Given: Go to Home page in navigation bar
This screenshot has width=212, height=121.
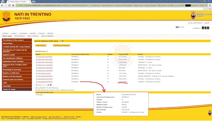Looking at the screenshot, I should pos(7,36).
